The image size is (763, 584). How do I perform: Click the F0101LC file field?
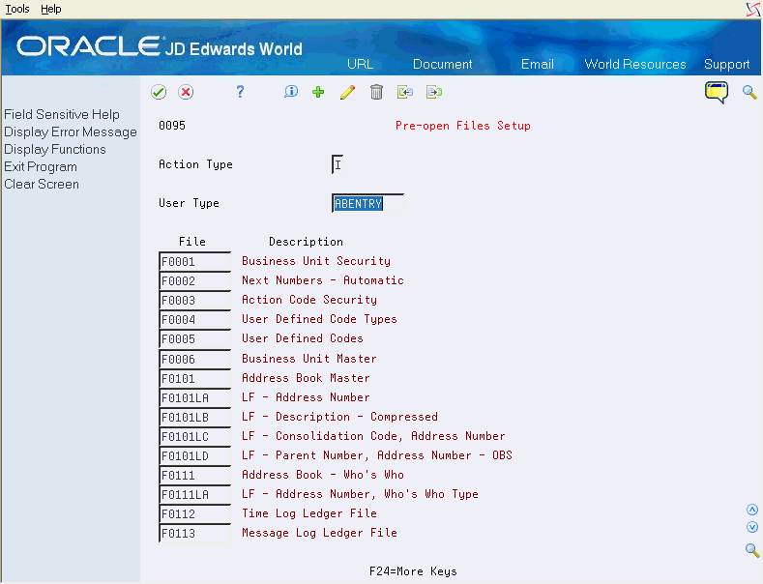click(x=194, y=436)
